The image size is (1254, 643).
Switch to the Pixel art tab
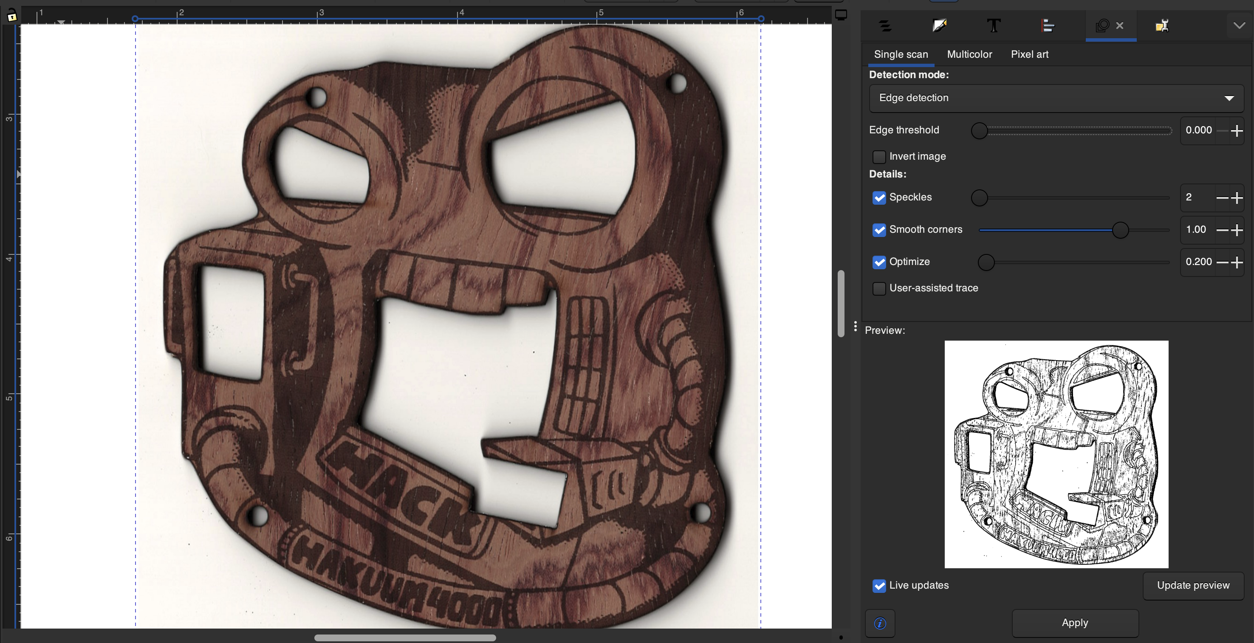(x=1029, y=54)
